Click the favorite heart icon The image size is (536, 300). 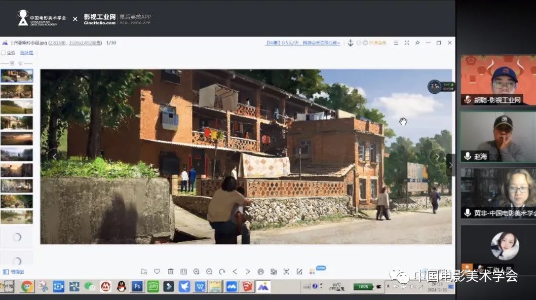point(157,272)
